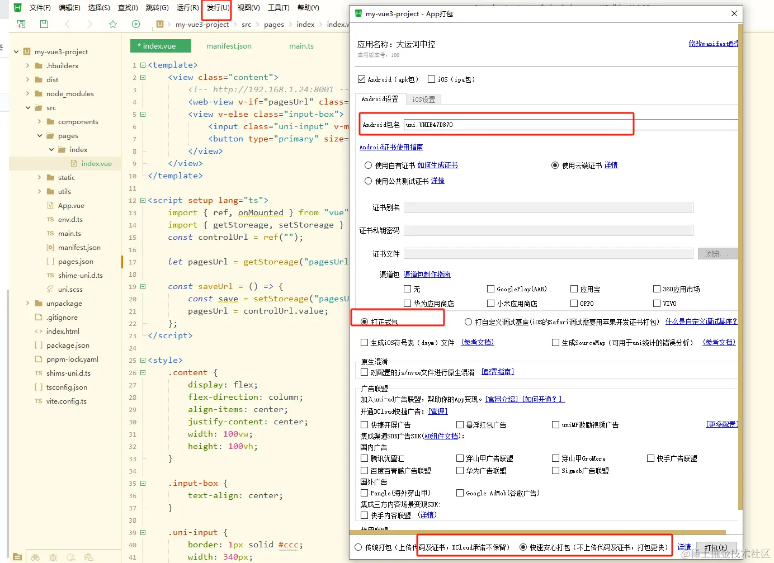This screenshot has height=563, width=774.
Task: Check 生成SourceMap option
Action: pos(555,343)
